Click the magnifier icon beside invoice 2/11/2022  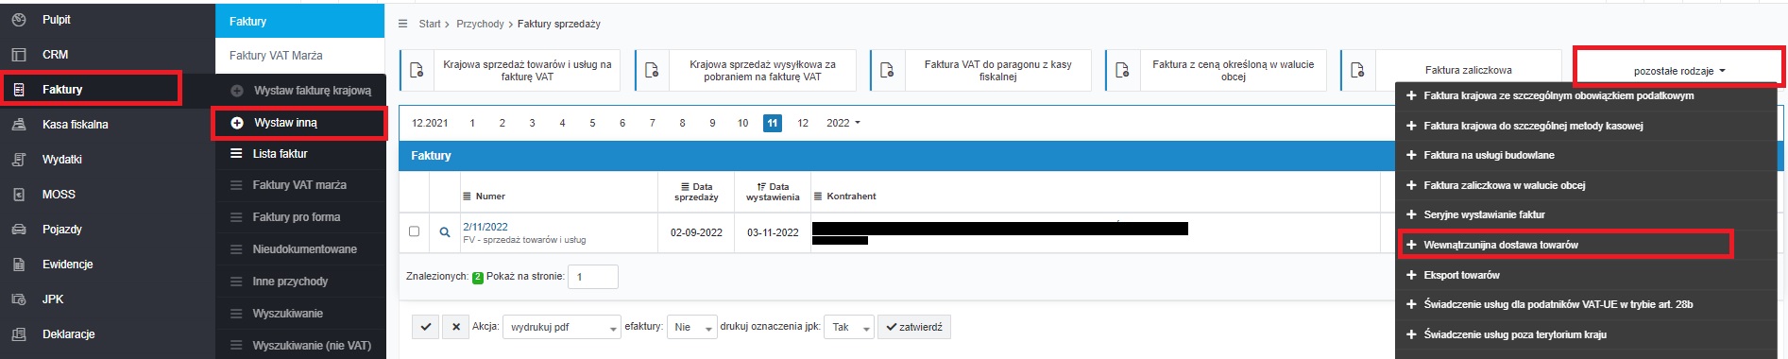(x=445, y=232)
